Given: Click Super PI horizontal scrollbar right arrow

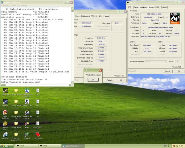Looking at the screenshot, I should coord(70,85).
